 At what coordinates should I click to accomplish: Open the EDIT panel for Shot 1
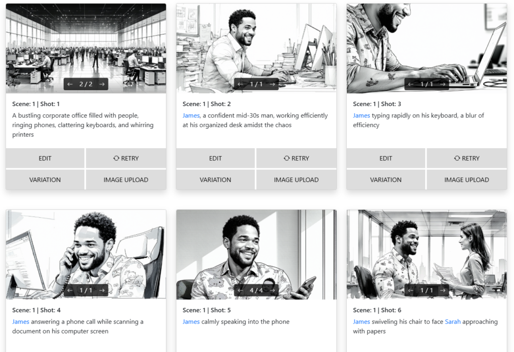pyautogui.click(x=45, y=158)
